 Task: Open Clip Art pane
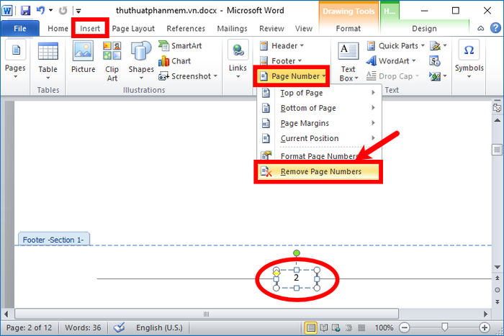(112, 61)
